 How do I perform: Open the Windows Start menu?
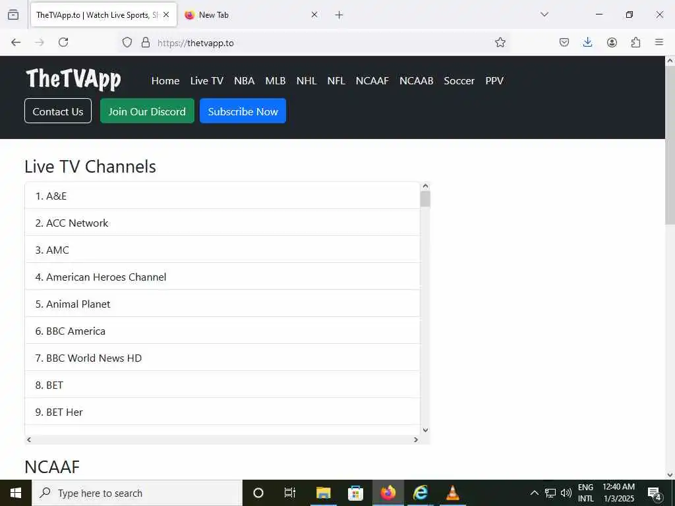[x=16, y=493]
